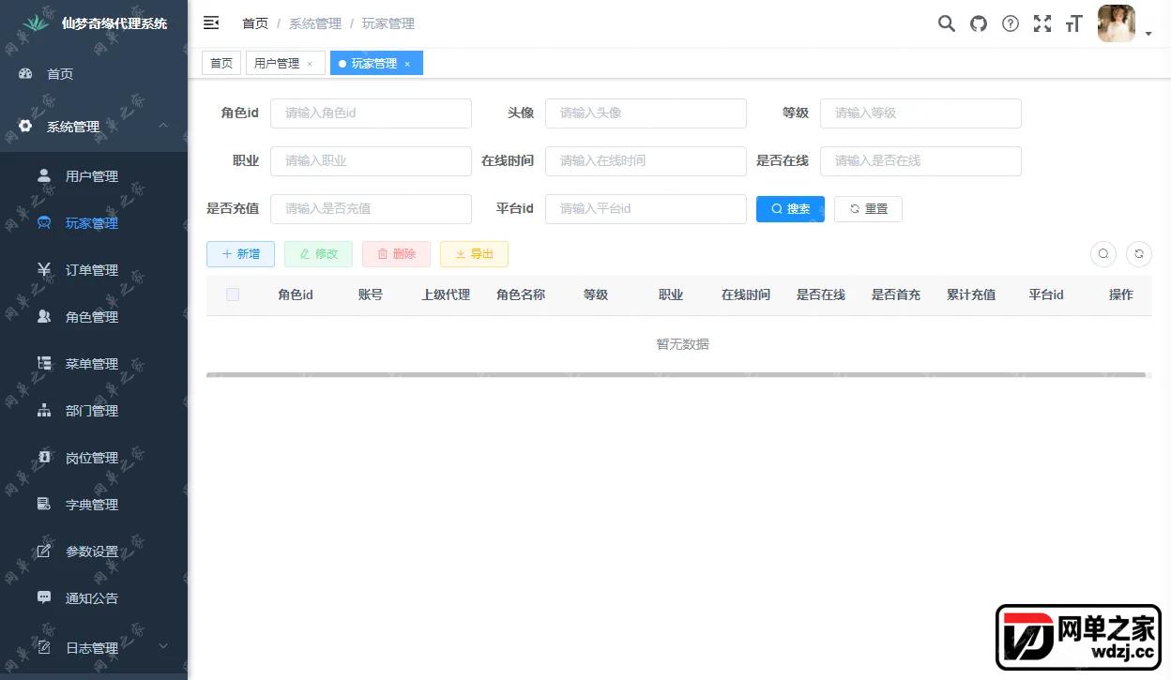Change layout size with the T icon
The image size is (1171, 680).
tap(1074, 24)
